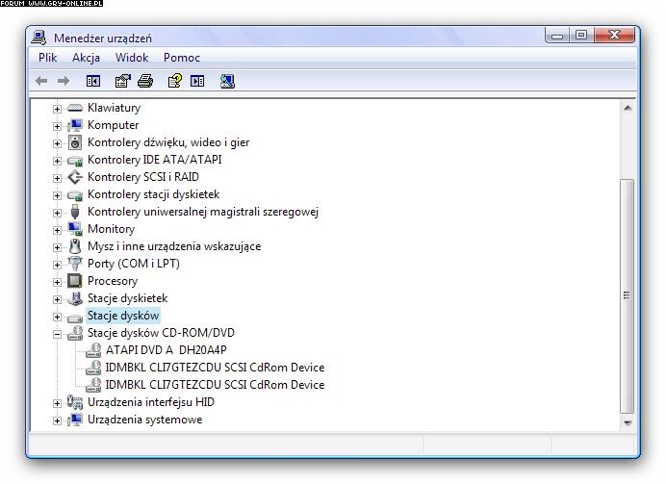Click the Forward arrow in the toolbar
Image resolution: width=666 pixels, height=484 pixels.
(64, 82)
